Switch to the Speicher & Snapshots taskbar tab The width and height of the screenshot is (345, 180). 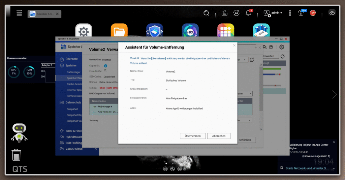coord(43,14)
